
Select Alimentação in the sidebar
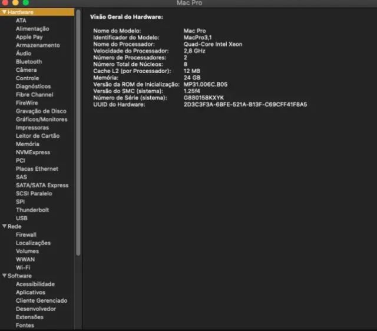32,29
